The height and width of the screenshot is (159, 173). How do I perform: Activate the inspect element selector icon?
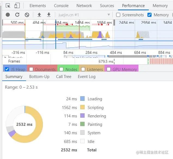[x=8, y=5]
